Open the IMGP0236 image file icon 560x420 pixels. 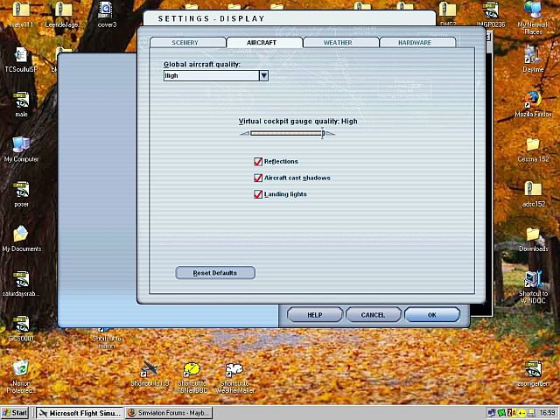coord(491,10)
